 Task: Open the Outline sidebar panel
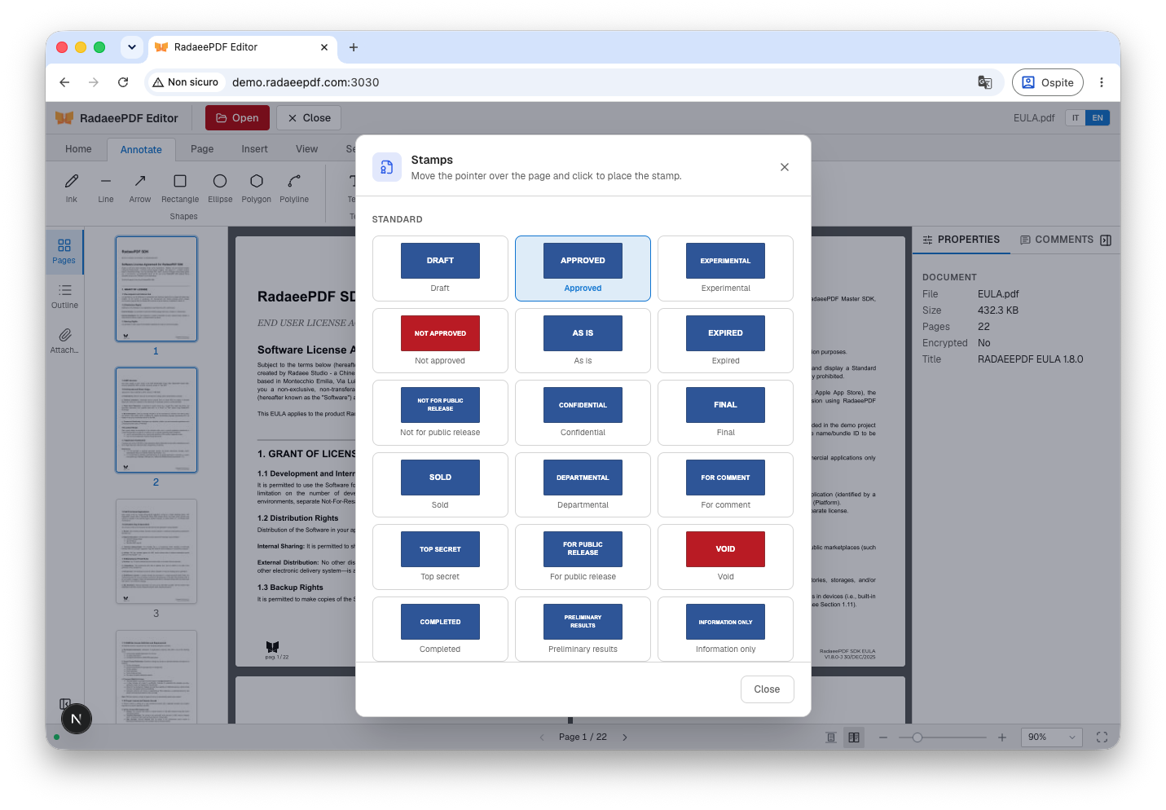coord(64,296)
